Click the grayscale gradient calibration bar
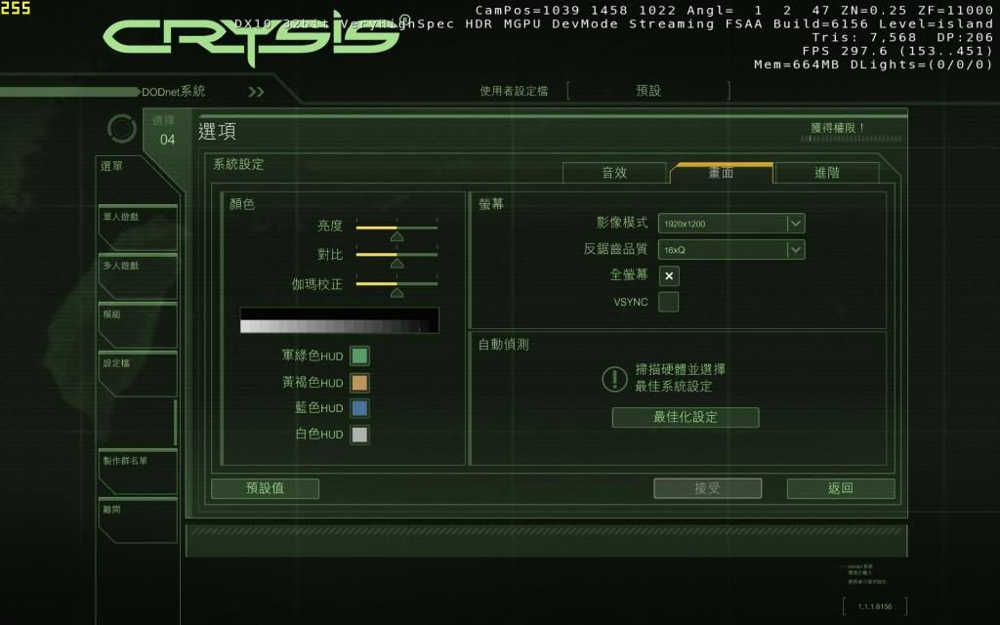This screenshot has width=1000, height=625. [x=339, y=321]
